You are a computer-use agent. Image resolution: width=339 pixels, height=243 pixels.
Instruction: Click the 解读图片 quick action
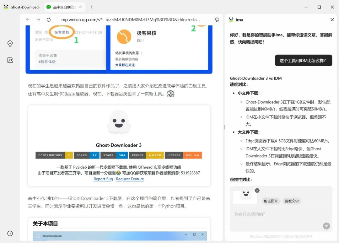[x=271, y=201]
